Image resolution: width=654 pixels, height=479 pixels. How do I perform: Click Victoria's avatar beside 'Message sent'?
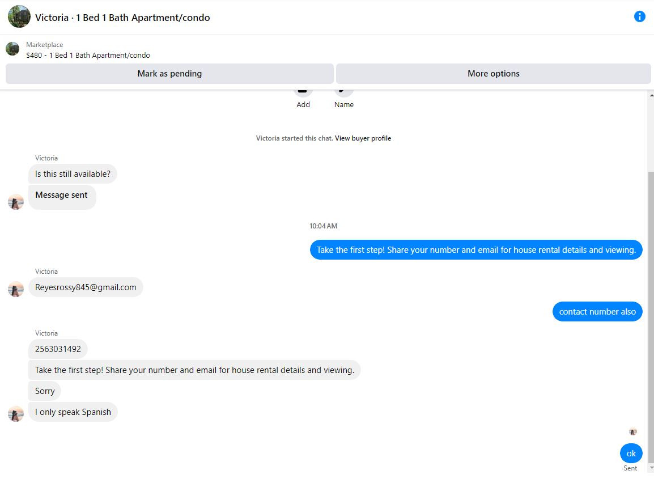[x=16, y=202]
